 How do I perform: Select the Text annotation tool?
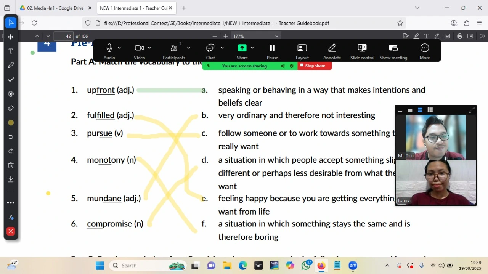pyautogui.click(x=10, y=51)
